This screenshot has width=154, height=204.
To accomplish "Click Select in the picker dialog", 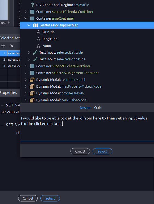I will (x=102, y=151).
